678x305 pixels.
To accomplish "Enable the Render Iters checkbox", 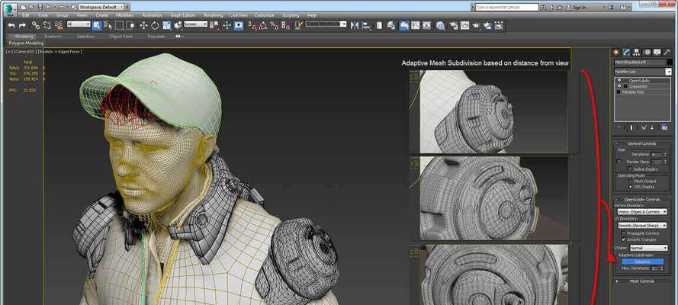I will click(x=619, y=162).
